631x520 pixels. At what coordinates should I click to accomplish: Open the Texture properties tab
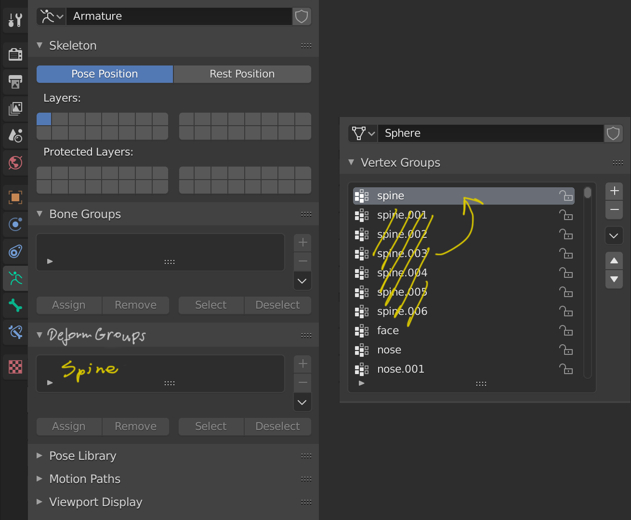click(x=15, y=367)
